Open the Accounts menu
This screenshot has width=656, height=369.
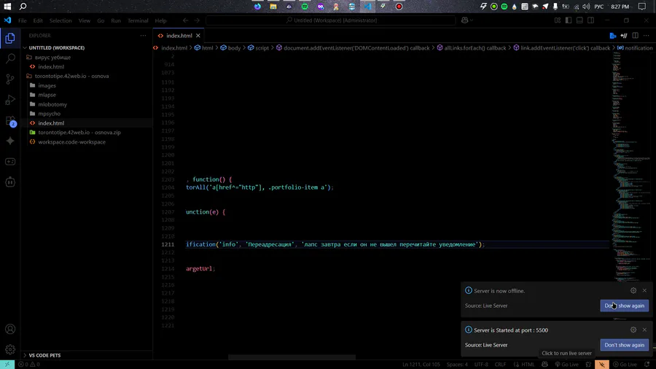tap(10, 329)
